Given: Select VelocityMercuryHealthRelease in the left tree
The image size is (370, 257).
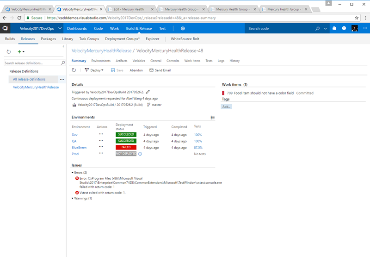Looking at the screenshot, I should point(36,87).
